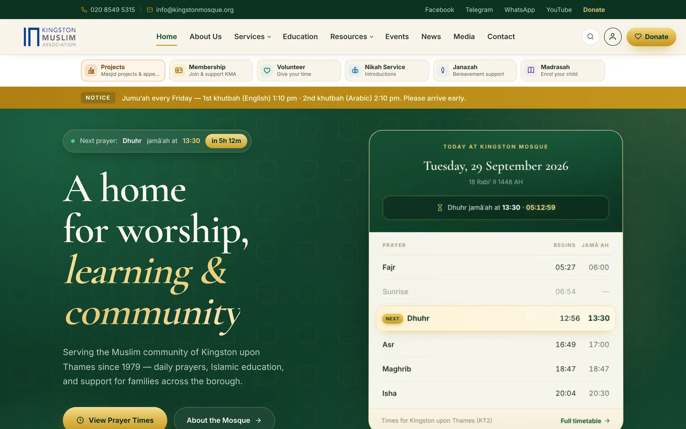Go to the Home nav item
The width and height of the screenshot is (686, 429).
point(166,36)
